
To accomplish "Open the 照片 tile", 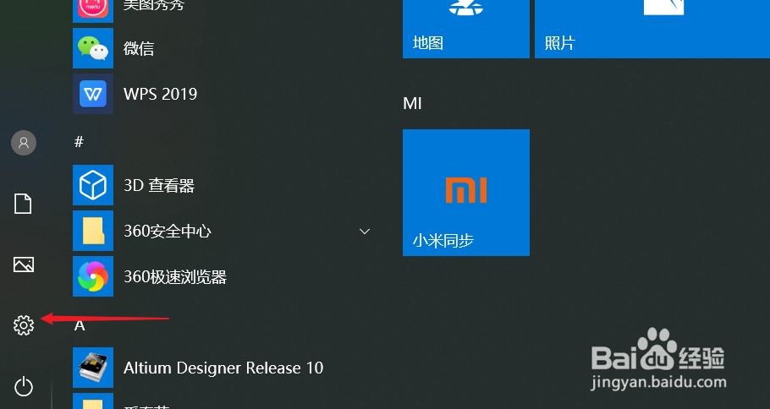I will point(652,29).
